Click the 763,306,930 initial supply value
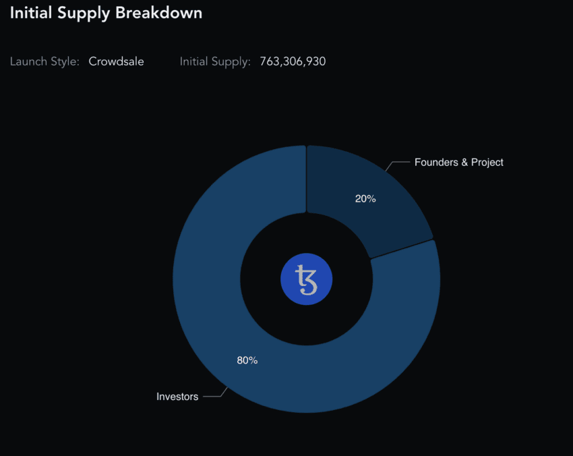This screenshot has height=456, width=573. [293, 61]
